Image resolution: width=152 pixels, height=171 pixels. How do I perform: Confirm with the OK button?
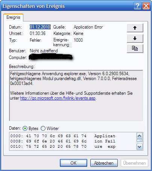pyautogui.click(x=73, y=163)
